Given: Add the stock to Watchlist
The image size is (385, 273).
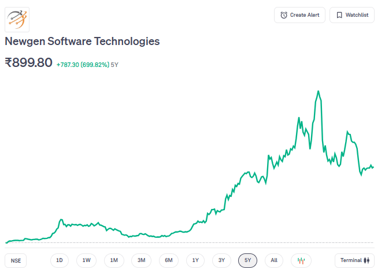Looking at the screenshot, I should click(351, 15).
